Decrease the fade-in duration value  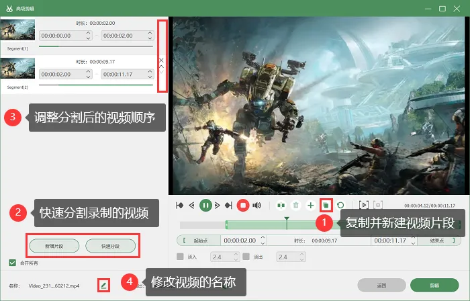click(236, 259)
